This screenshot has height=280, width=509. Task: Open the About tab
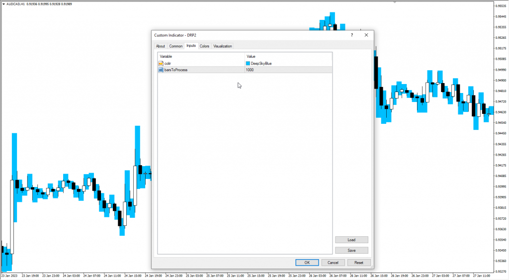161,46
